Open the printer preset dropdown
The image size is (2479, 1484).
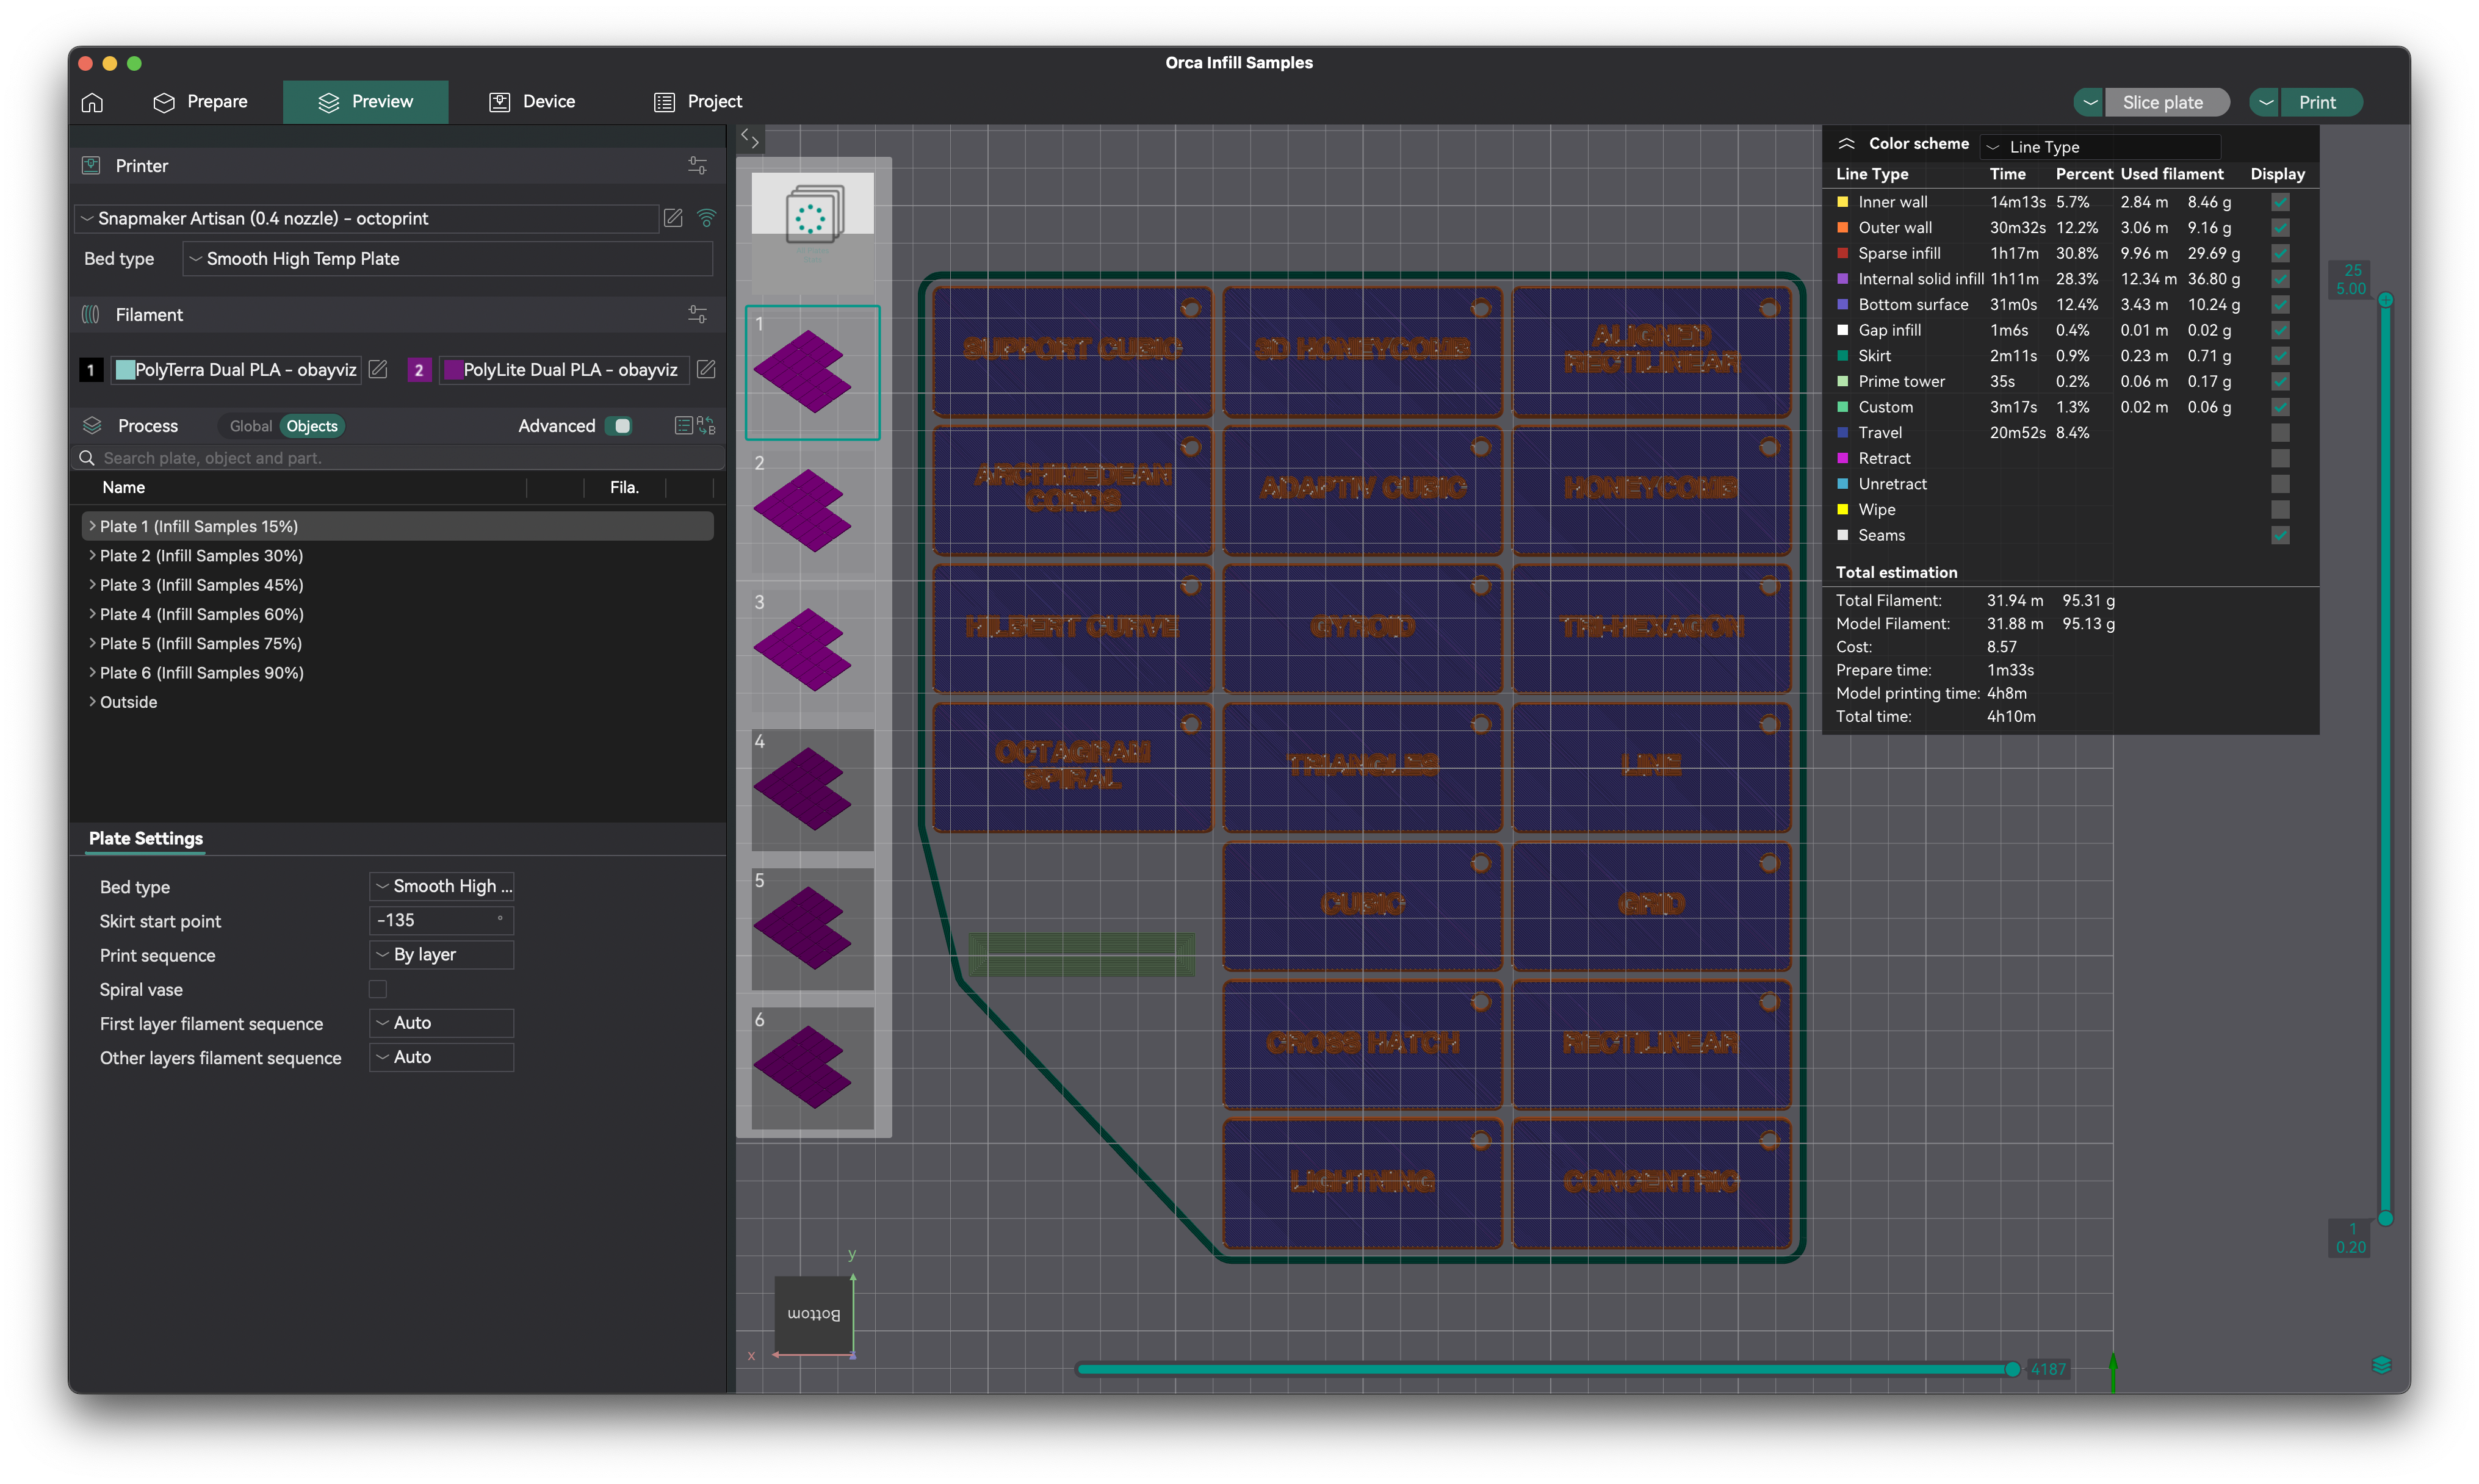[x=366, y=218]
